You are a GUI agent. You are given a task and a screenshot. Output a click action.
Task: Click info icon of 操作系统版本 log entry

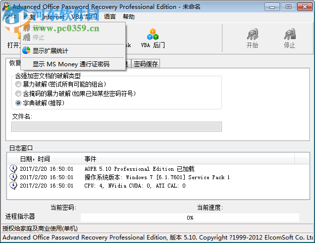(x=13, y=177)
